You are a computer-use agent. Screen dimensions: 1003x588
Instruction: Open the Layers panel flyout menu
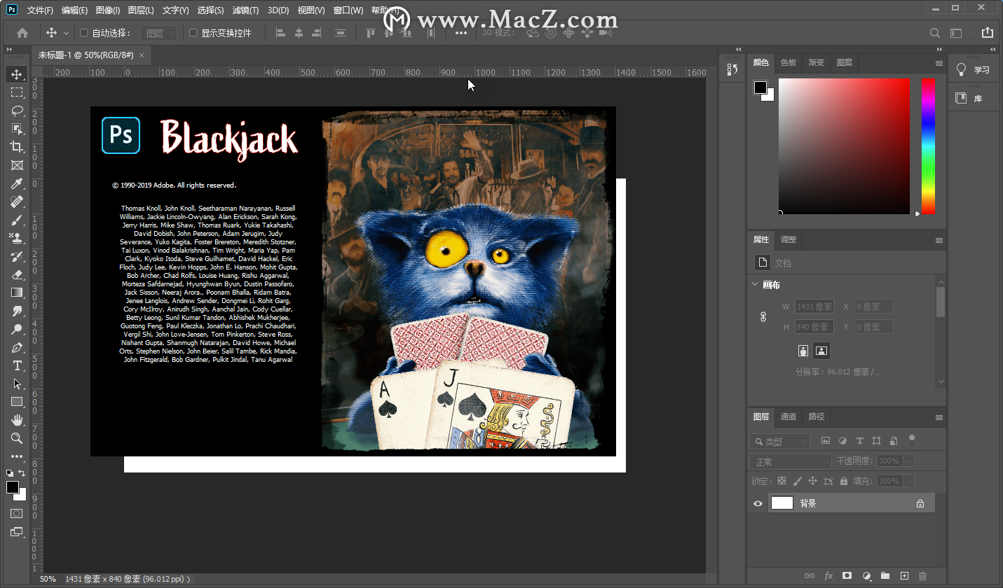(939, 417)
